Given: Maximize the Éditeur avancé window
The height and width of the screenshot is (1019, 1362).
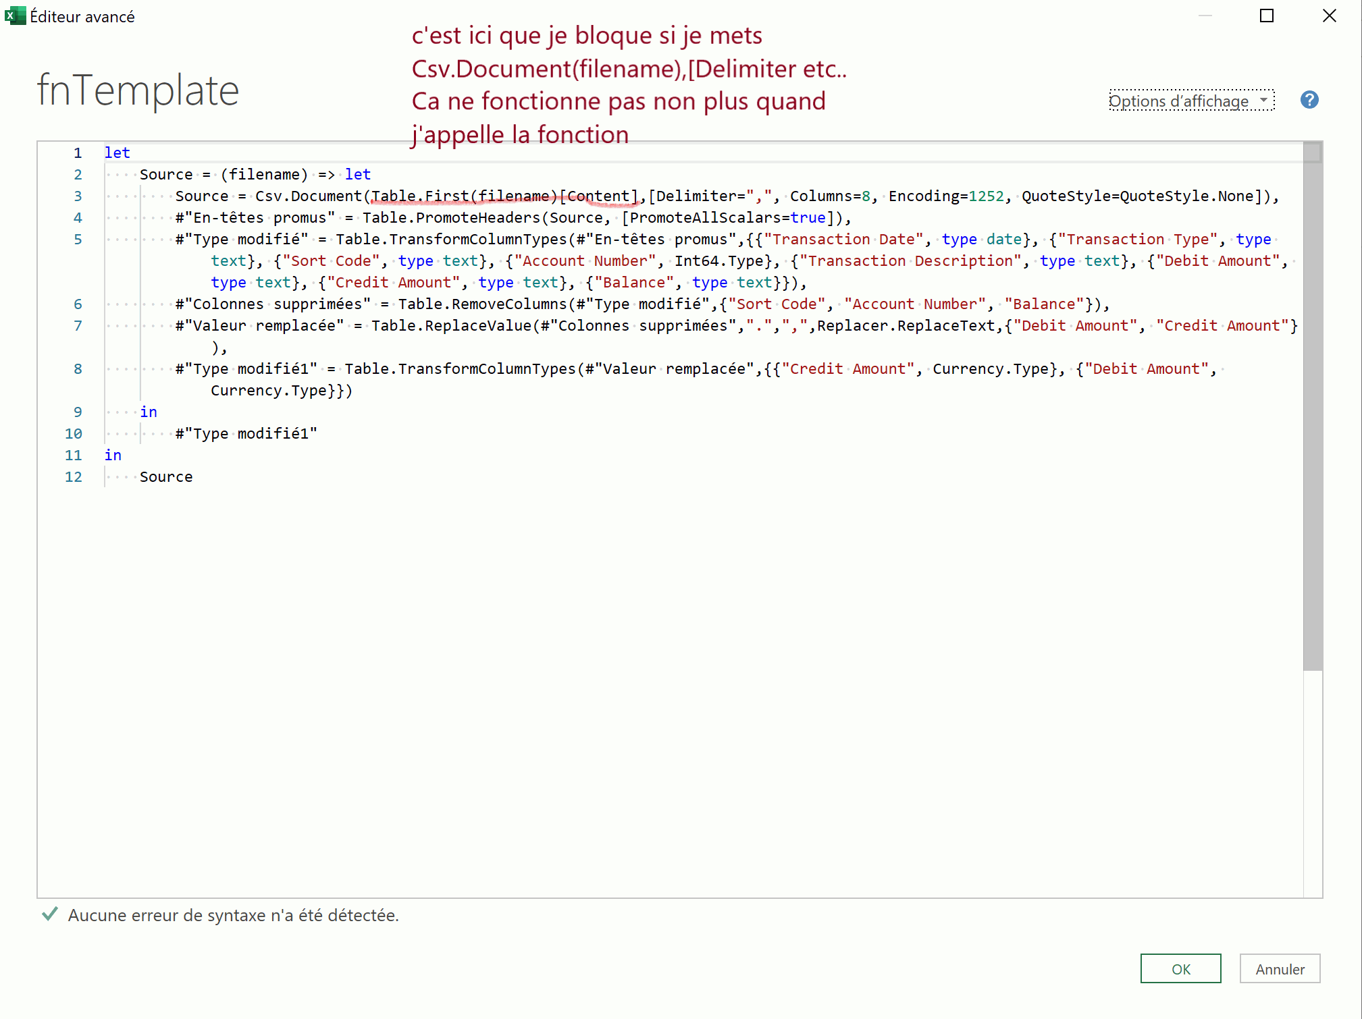Looking at the screenshot, I should pyautogui.click(x=1266, y=16).
